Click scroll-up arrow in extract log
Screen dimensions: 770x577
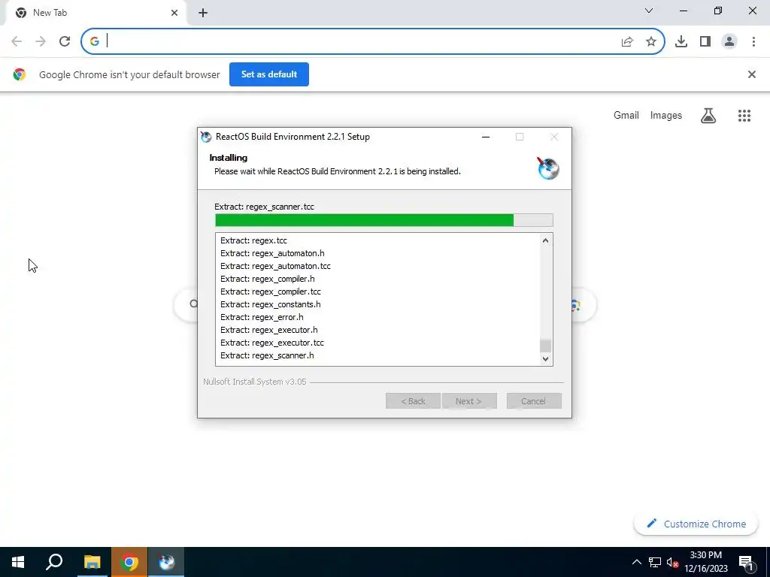tap(545, 240)
